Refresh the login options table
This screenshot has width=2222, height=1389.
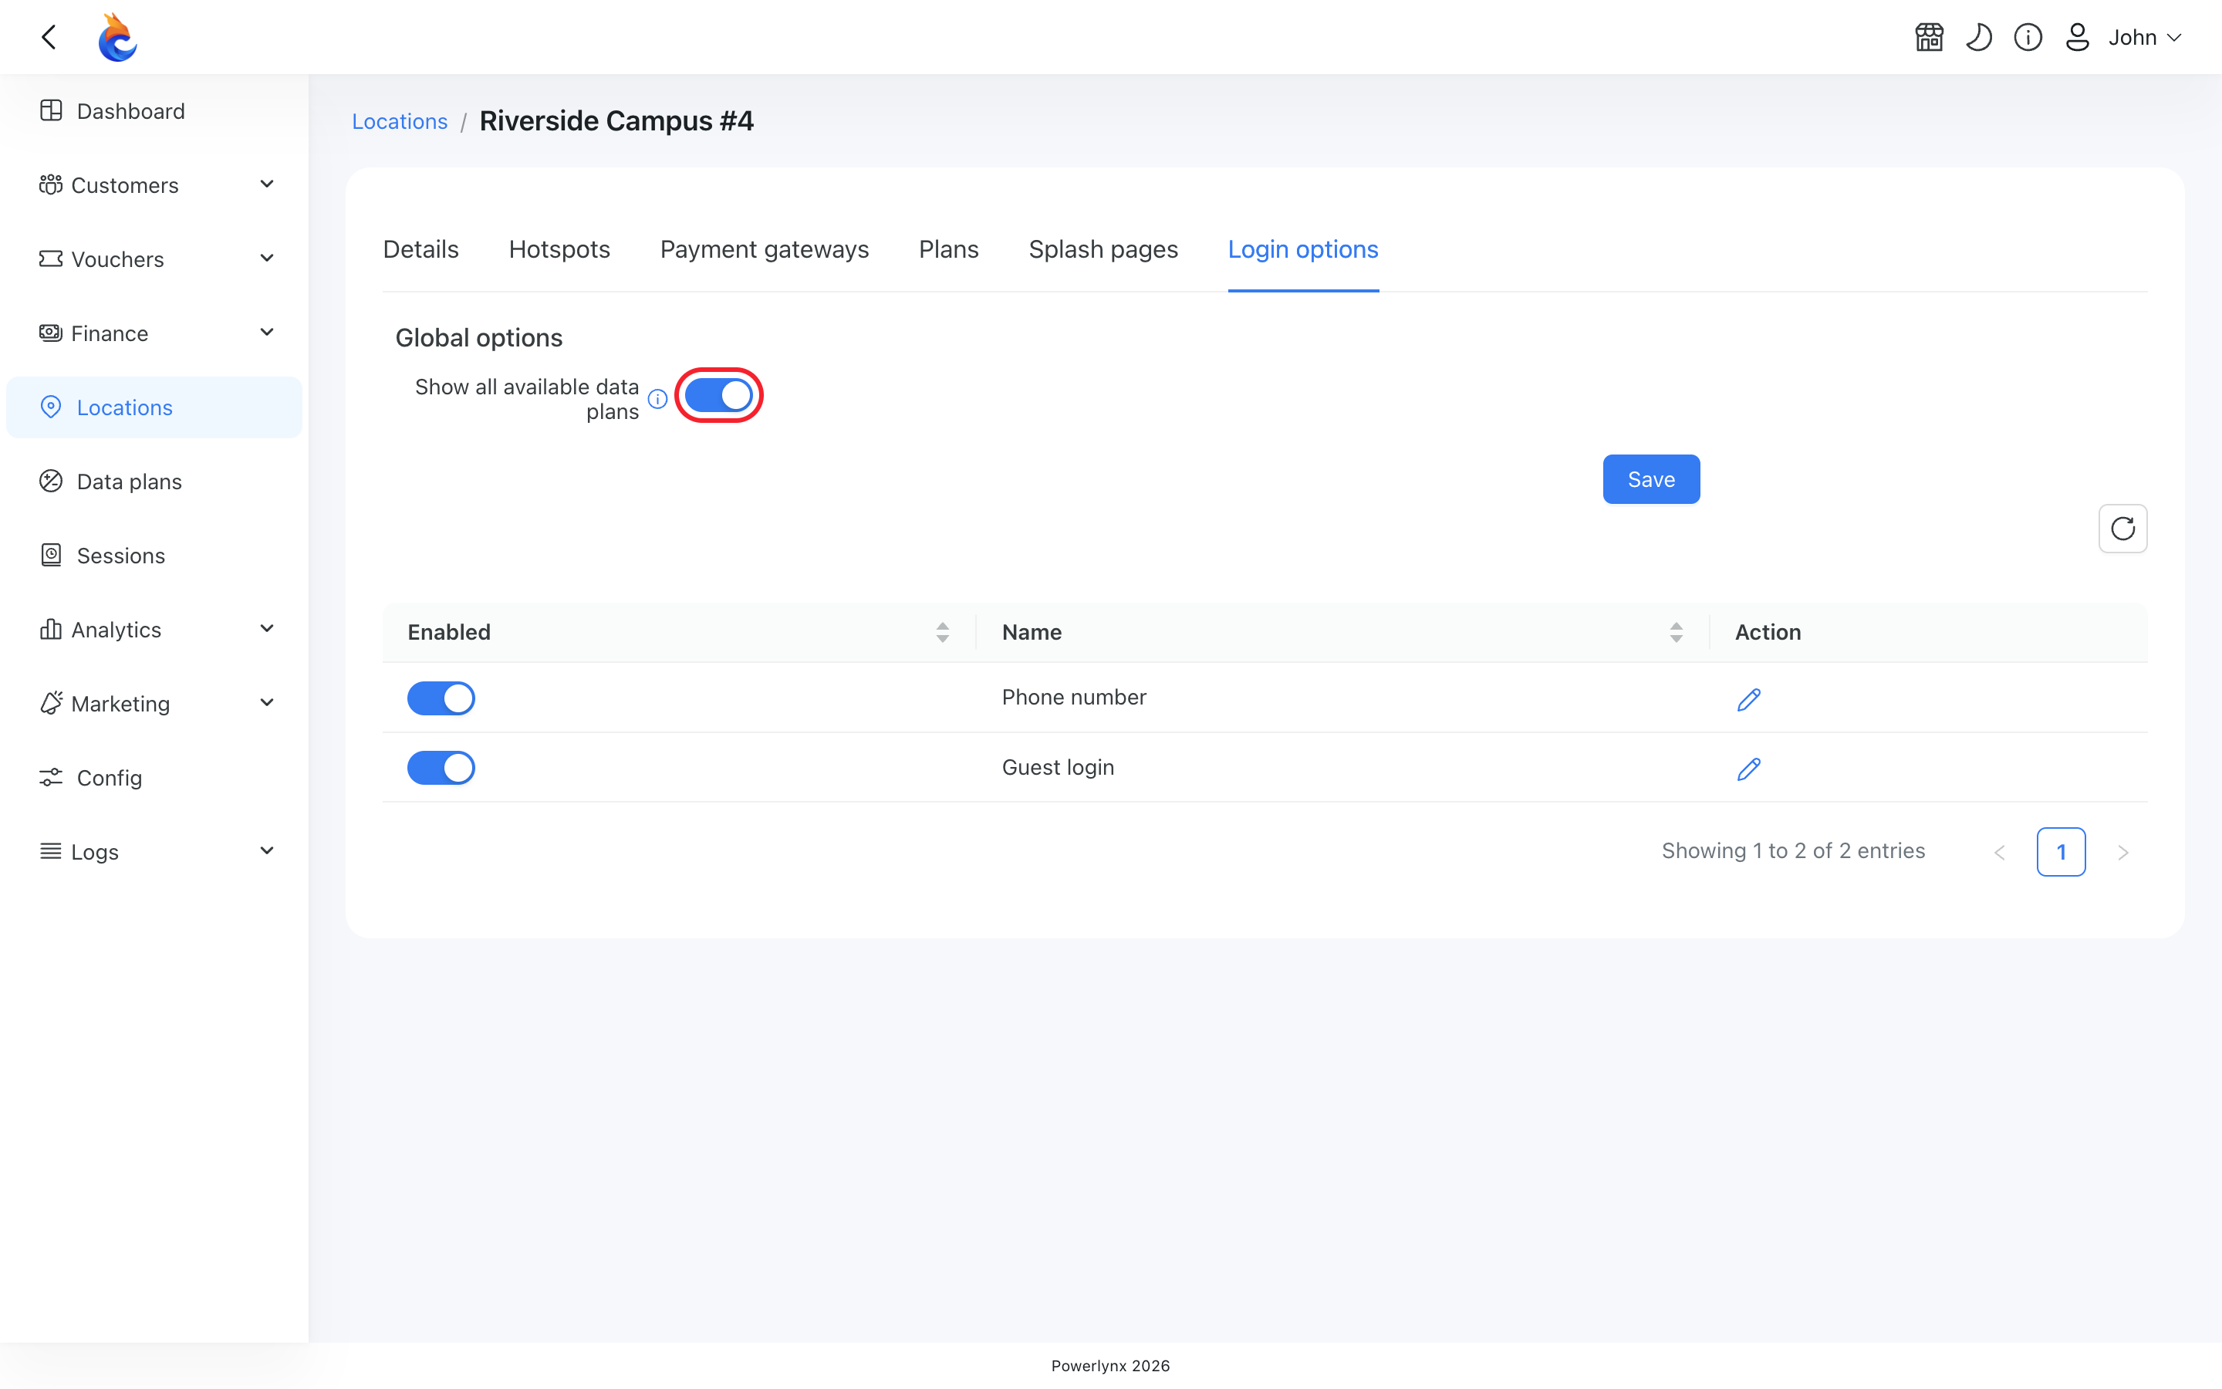point(2122,529)
